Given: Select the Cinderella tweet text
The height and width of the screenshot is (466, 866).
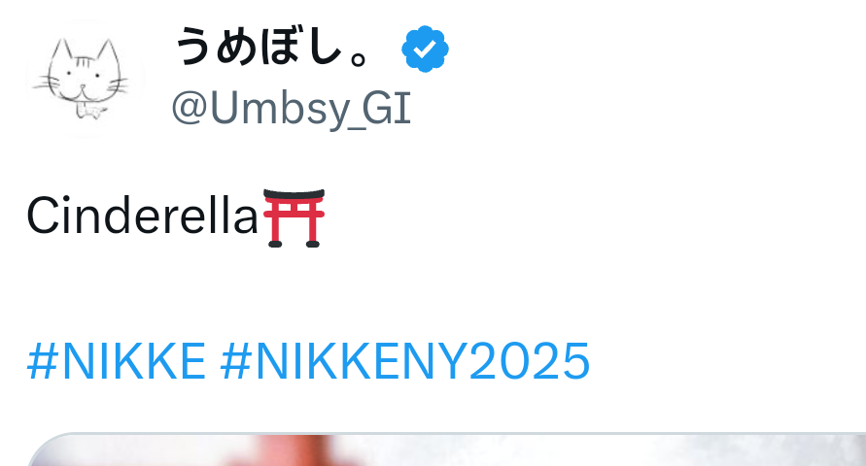Looking at the screenshot, I should [x=143, y=216].
